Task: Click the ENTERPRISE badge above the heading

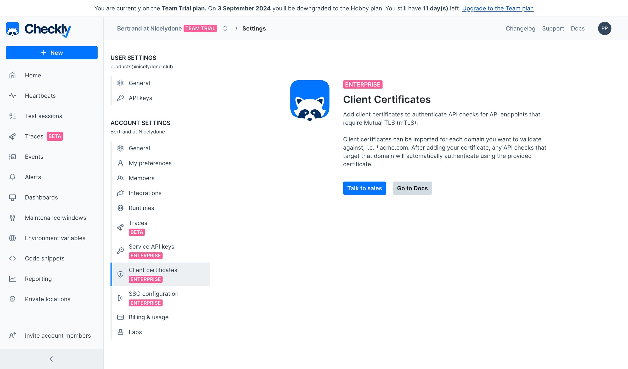Action: pyautogui.click(x=362, y=84)
